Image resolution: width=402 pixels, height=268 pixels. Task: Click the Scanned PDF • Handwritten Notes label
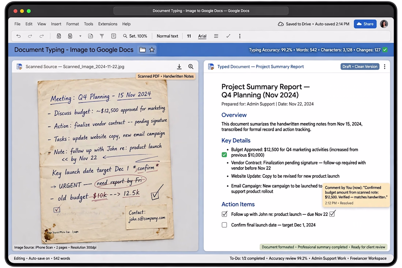(166, 76)
